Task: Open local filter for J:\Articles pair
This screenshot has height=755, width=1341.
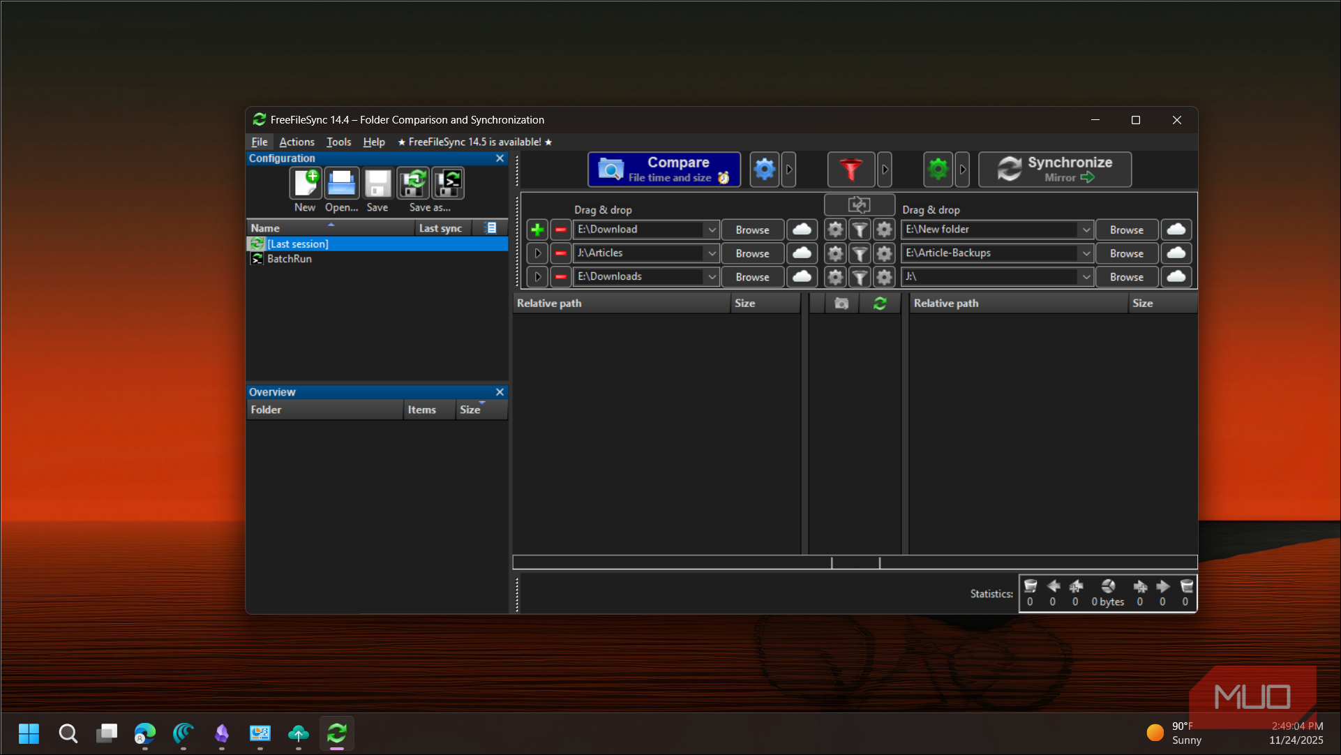Action: pos(860,253)
